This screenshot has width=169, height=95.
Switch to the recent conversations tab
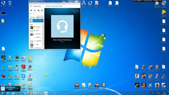pos(40,17)
